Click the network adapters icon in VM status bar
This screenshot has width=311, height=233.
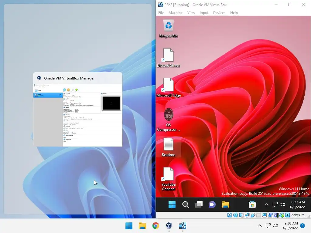247,215
